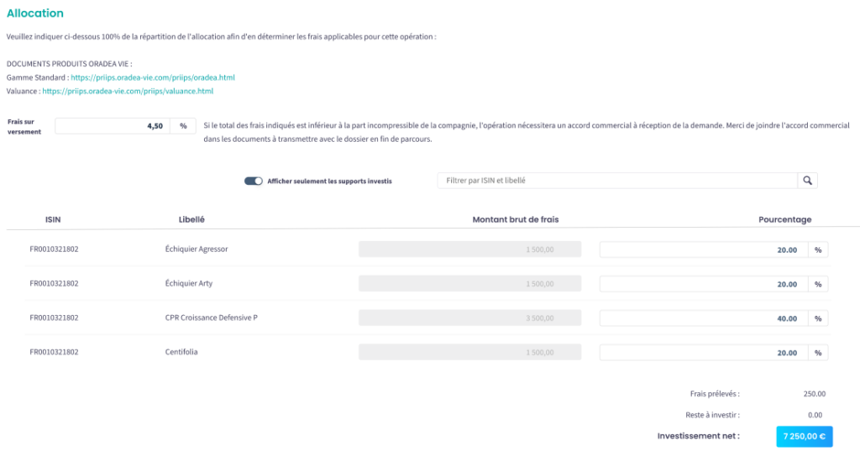
Task: Click the % symbol beside Frais sur versement
Action: [x=183, y=126]
